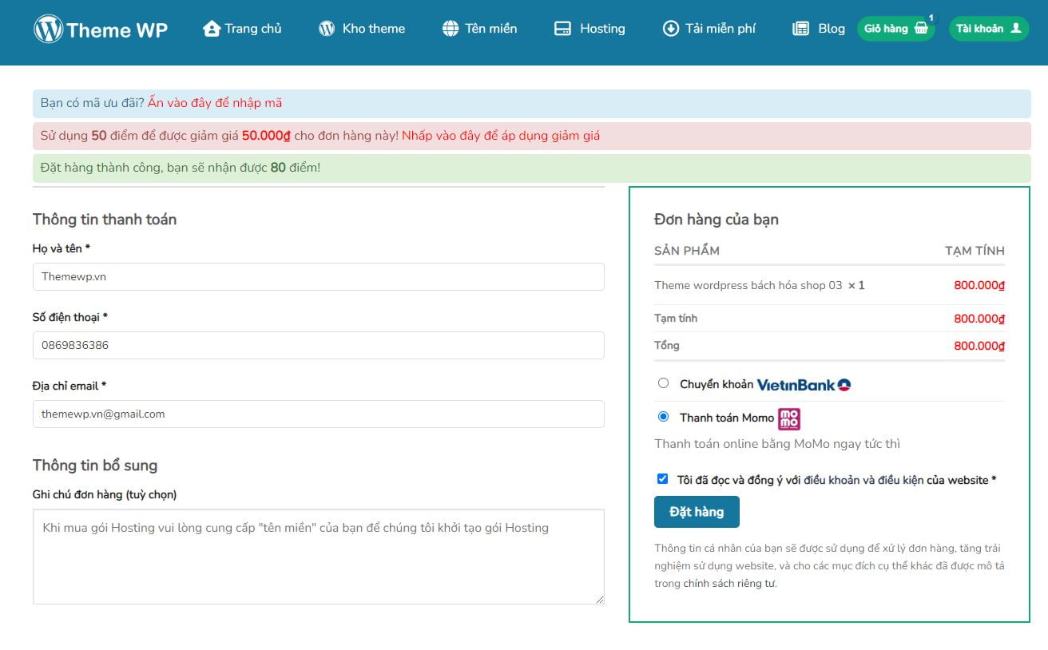Open the Giỏ hàng cart button

[x=895, y=29]
